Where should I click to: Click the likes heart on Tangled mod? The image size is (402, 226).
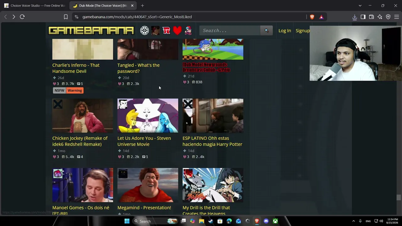(x=120, y=84)
